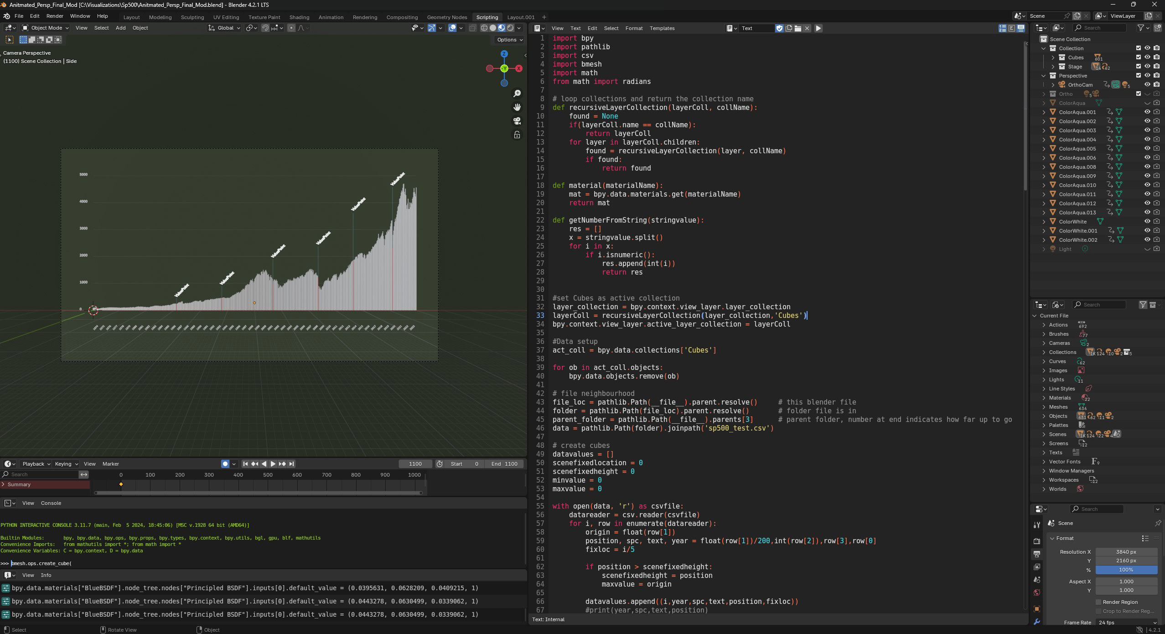Click the pan view hand icon
The height and width of the screenshot is (634, 1165).
(x=517, y=107)
